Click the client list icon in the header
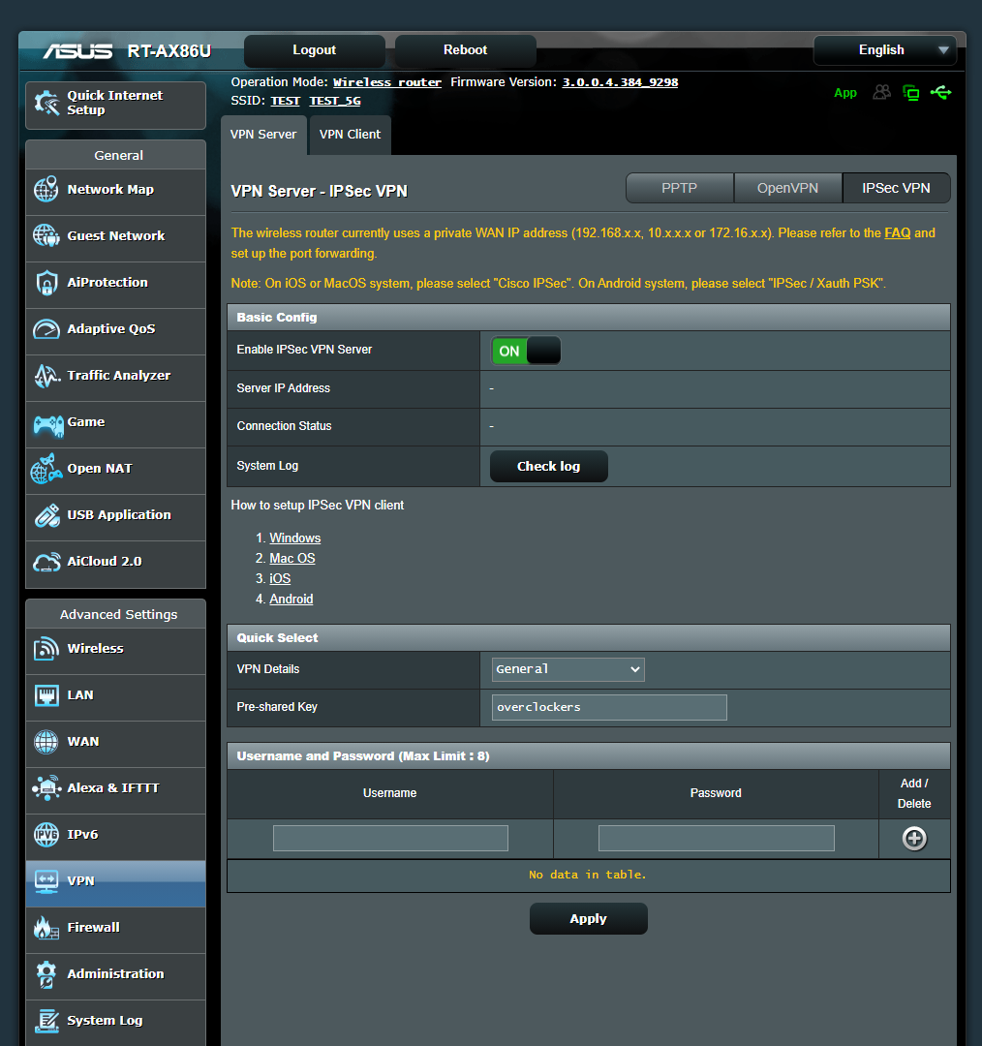 pyautogui.click(x=881, y=92)
